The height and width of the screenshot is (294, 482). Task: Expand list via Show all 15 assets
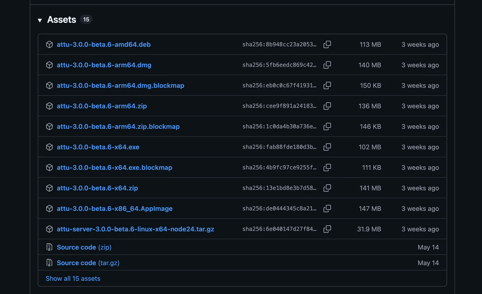73,279
